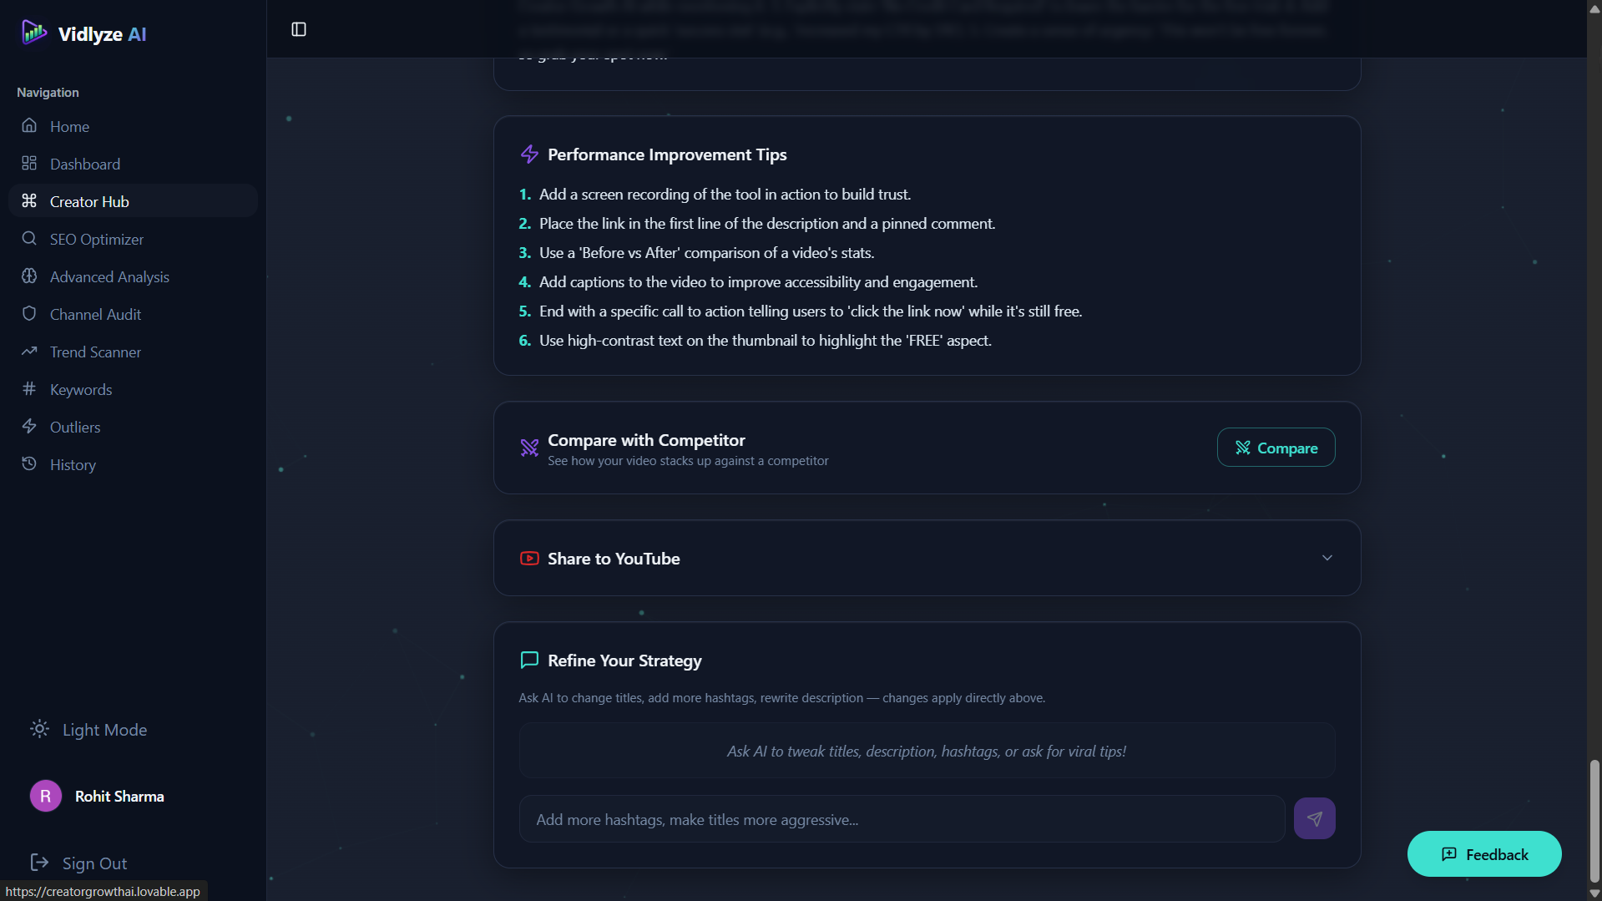
Task: Collapse the navigation sidebar
Action: coord(298,28)
